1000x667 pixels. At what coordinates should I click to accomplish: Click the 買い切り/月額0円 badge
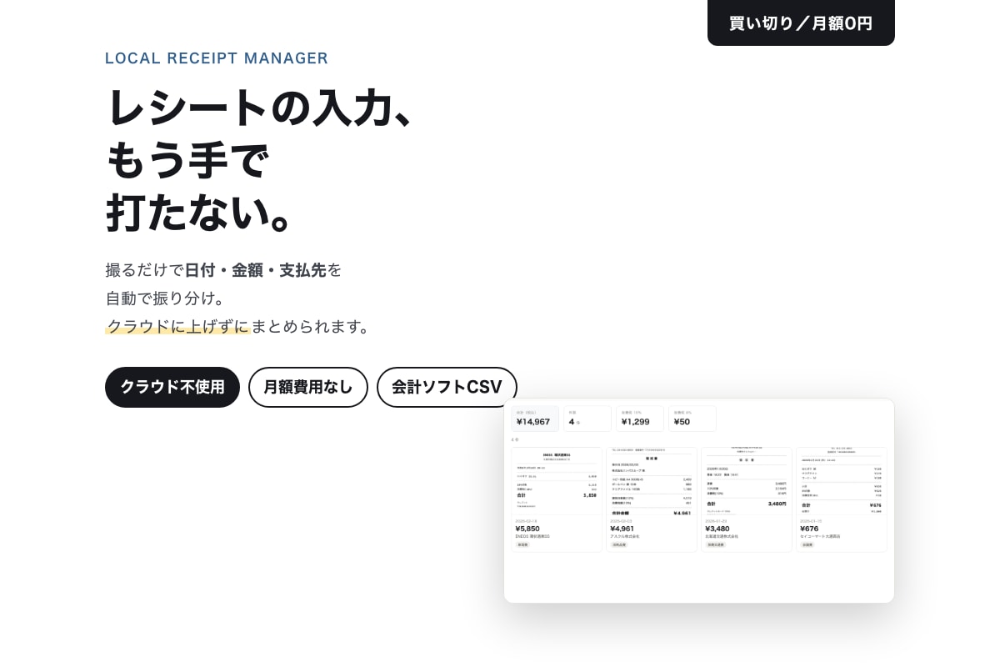coord(801,23)
